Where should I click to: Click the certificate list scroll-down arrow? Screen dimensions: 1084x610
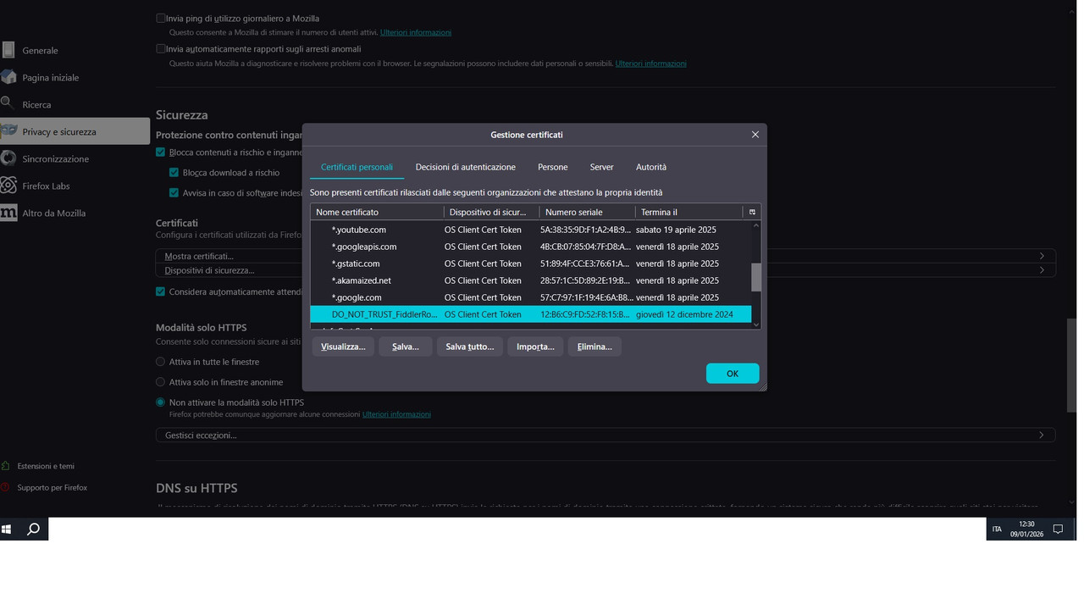(756, 324)
